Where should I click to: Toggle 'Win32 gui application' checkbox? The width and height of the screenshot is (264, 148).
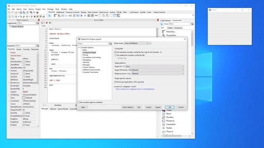[115, 82]
